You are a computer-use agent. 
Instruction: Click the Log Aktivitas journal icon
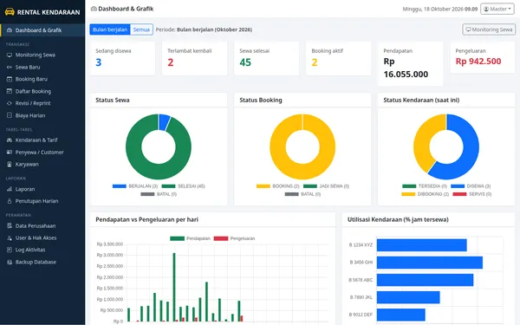[10, 250]
